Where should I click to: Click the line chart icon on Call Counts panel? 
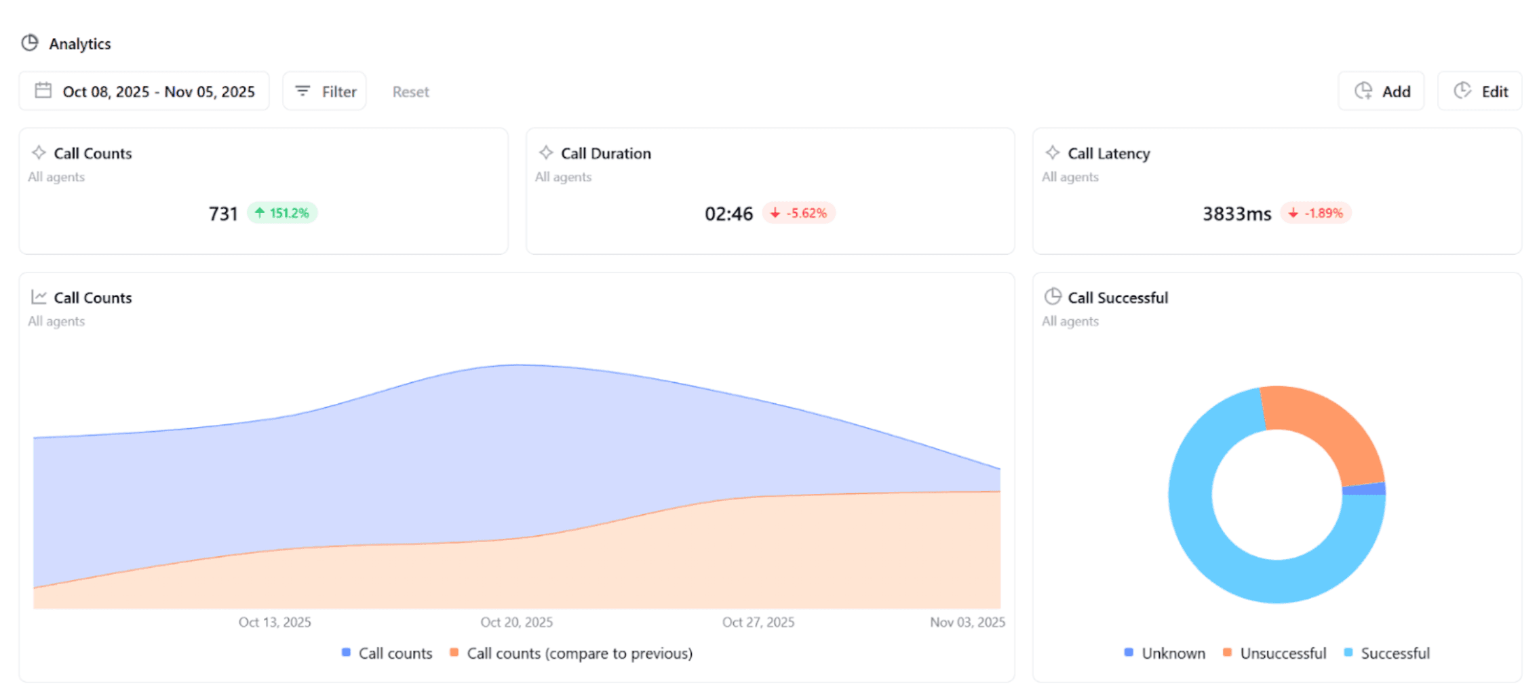pyautogui.click(x=39, y=297)
